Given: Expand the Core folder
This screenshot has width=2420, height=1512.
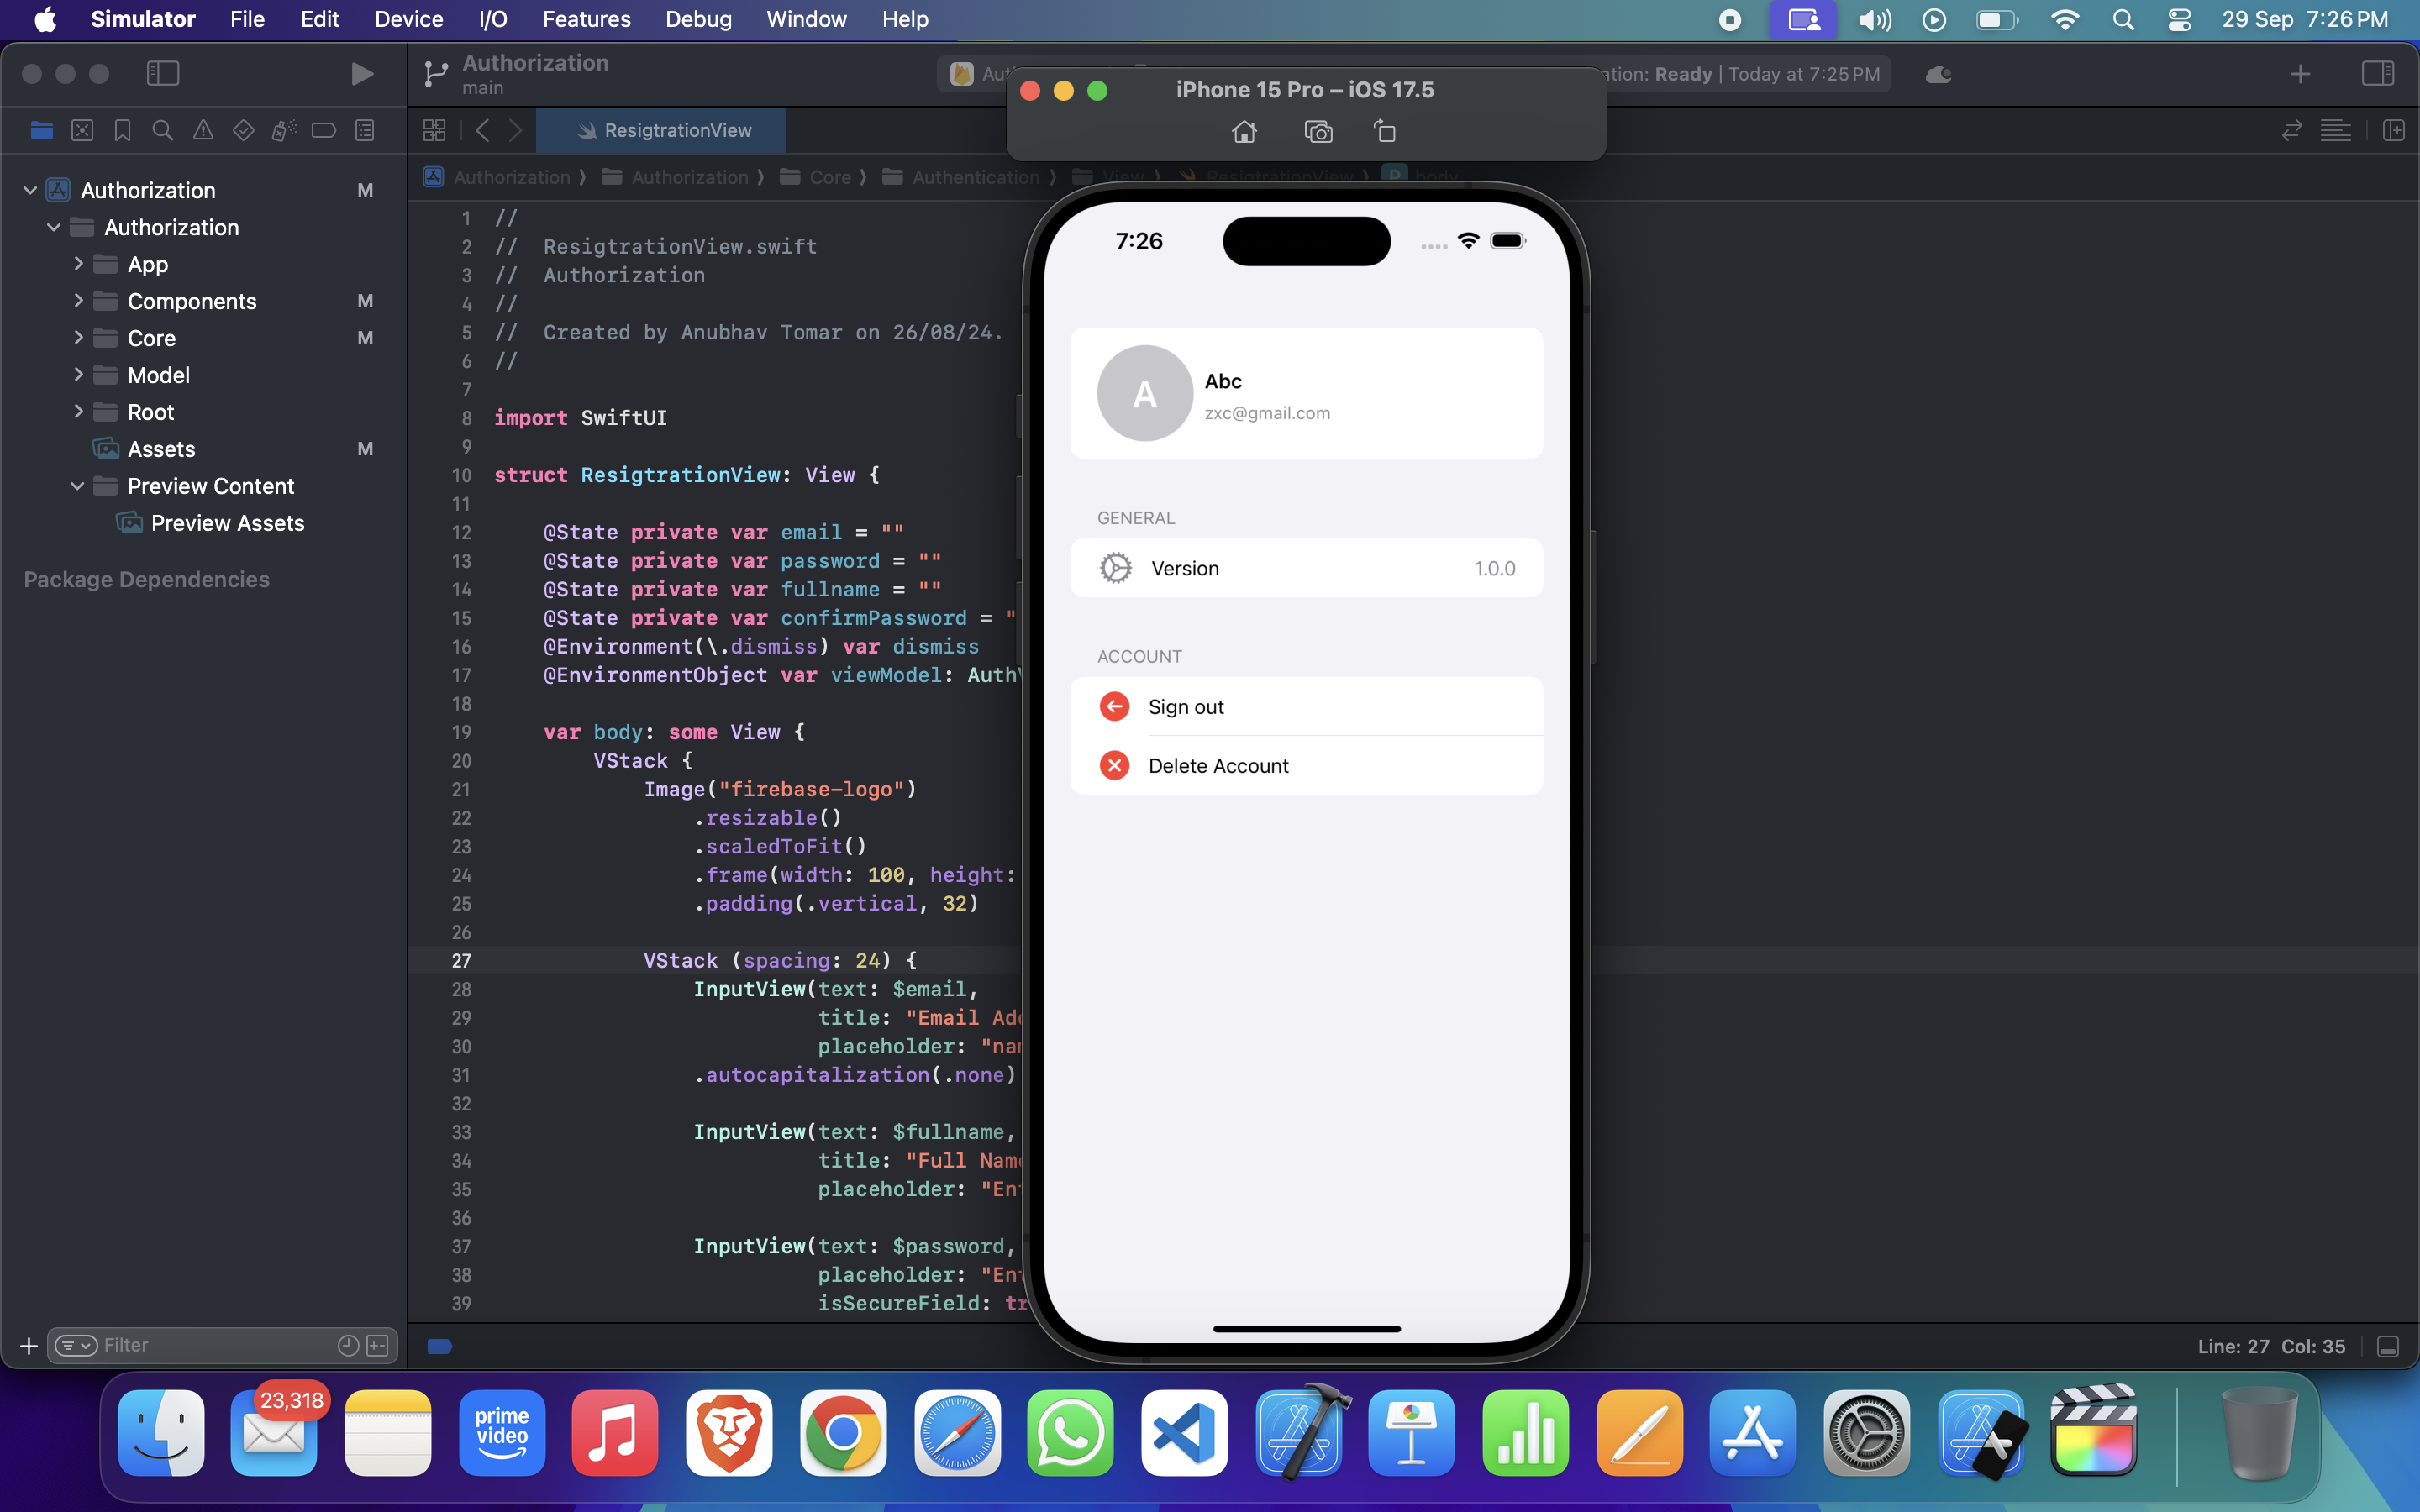Looking at the screenshot, I should pyautogui.click(x=78, y=338).
